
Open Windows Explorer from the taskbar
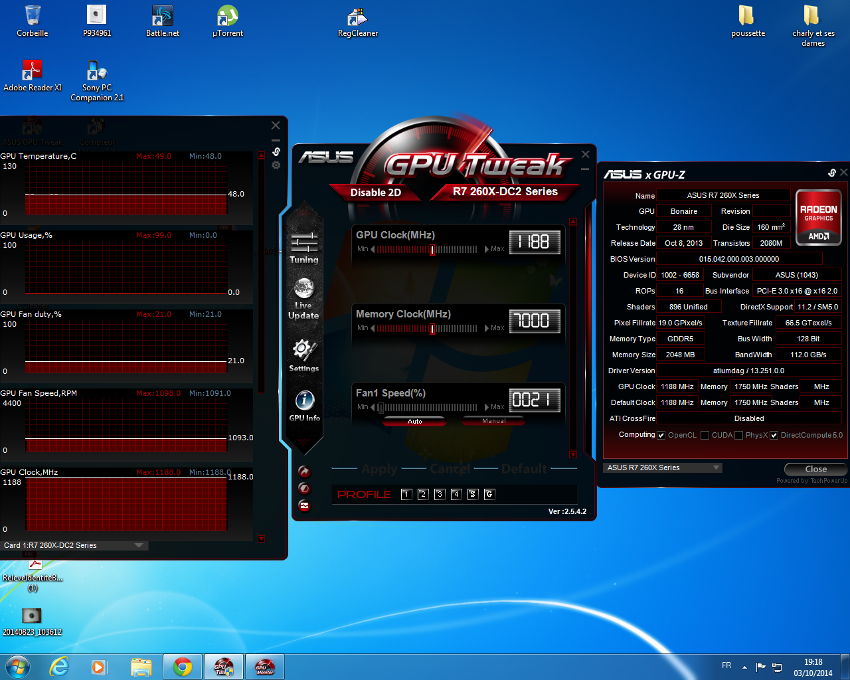point(141,667)
